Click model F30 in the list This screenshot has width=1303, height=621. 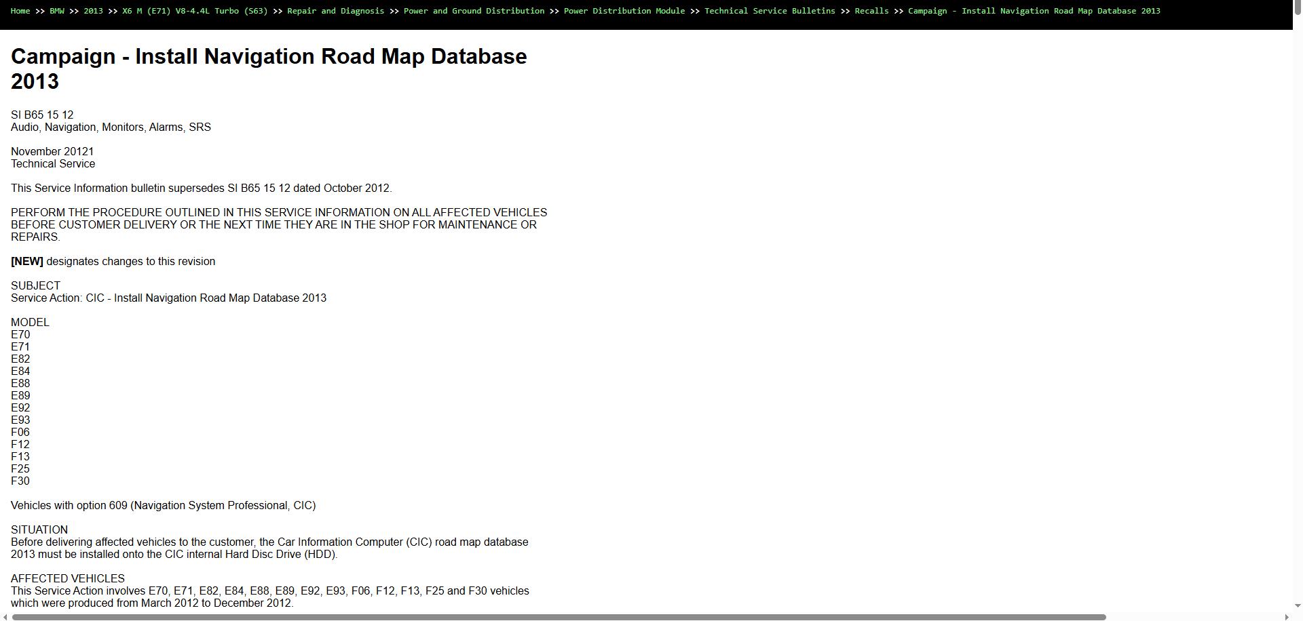coord(20,481)
